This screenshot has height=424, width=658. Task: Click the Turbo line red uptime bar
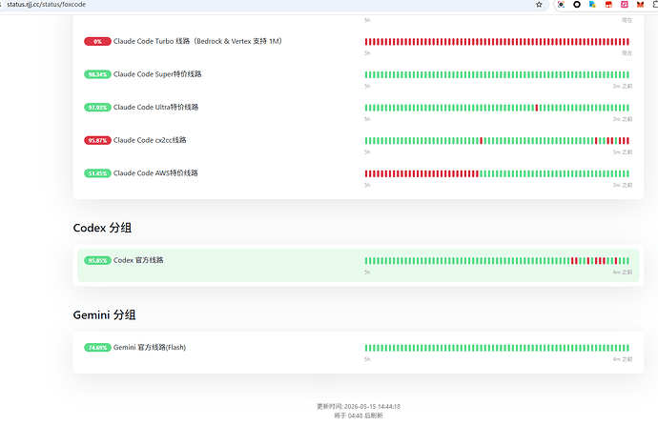click(497, 42)
